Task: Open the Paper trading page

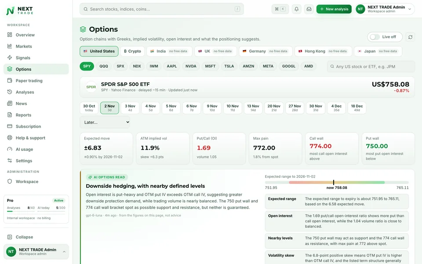Action: pos(36,81)
